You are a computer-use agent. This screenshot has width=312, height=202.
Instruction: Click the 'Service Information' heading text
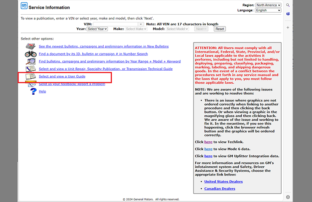pyautogui.click(x=49, y=8)
